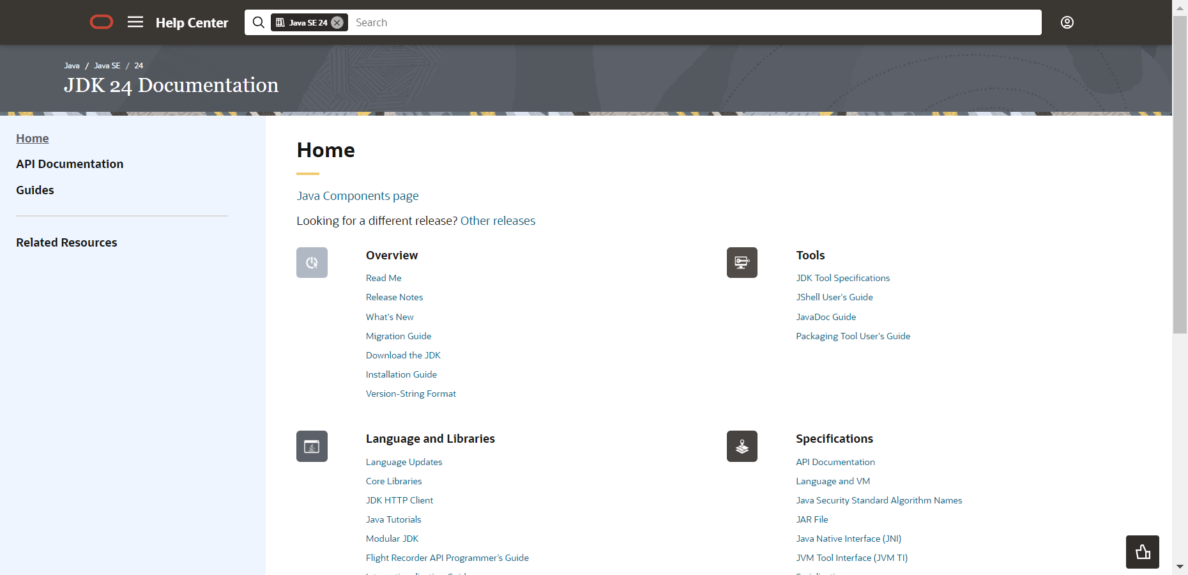Remove the Java SE 24 search filter
The image size is (1188, 575).
(337, 22)
